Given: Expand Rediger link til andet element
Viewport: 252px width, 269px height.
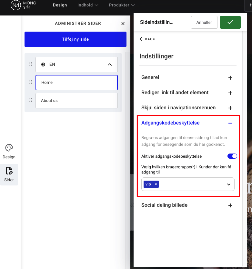Looking at the screenshot, I should click(x=230, y=93).
